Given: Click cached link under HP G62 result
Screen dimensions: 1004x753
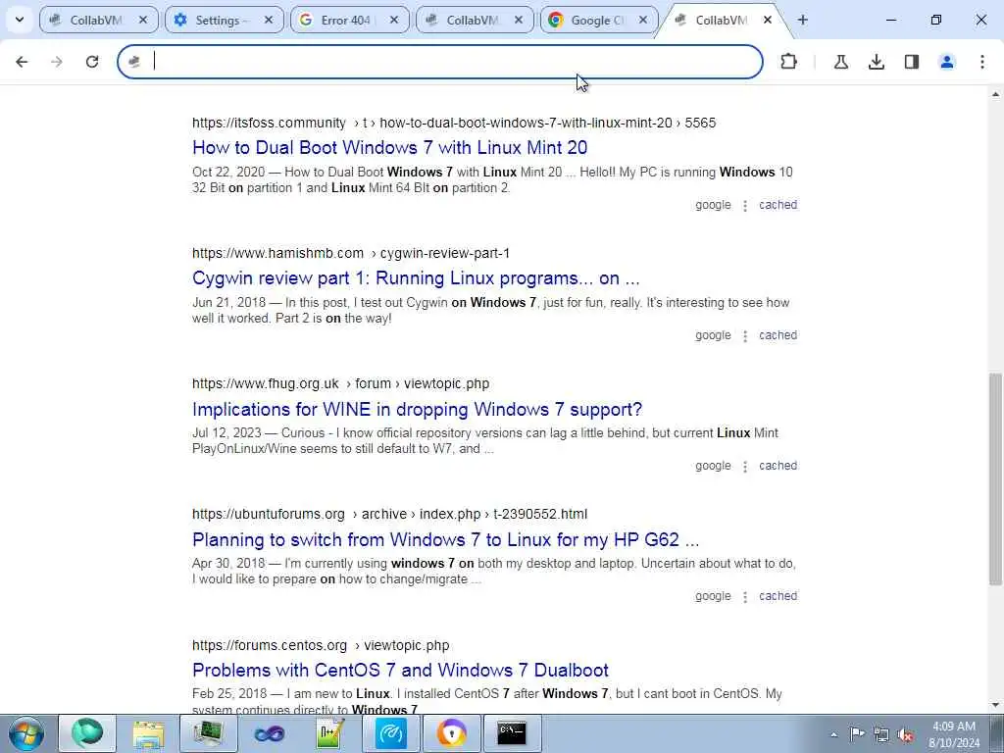Looking at the screenshot, I should pyautogui.click(x=778, y=596).
